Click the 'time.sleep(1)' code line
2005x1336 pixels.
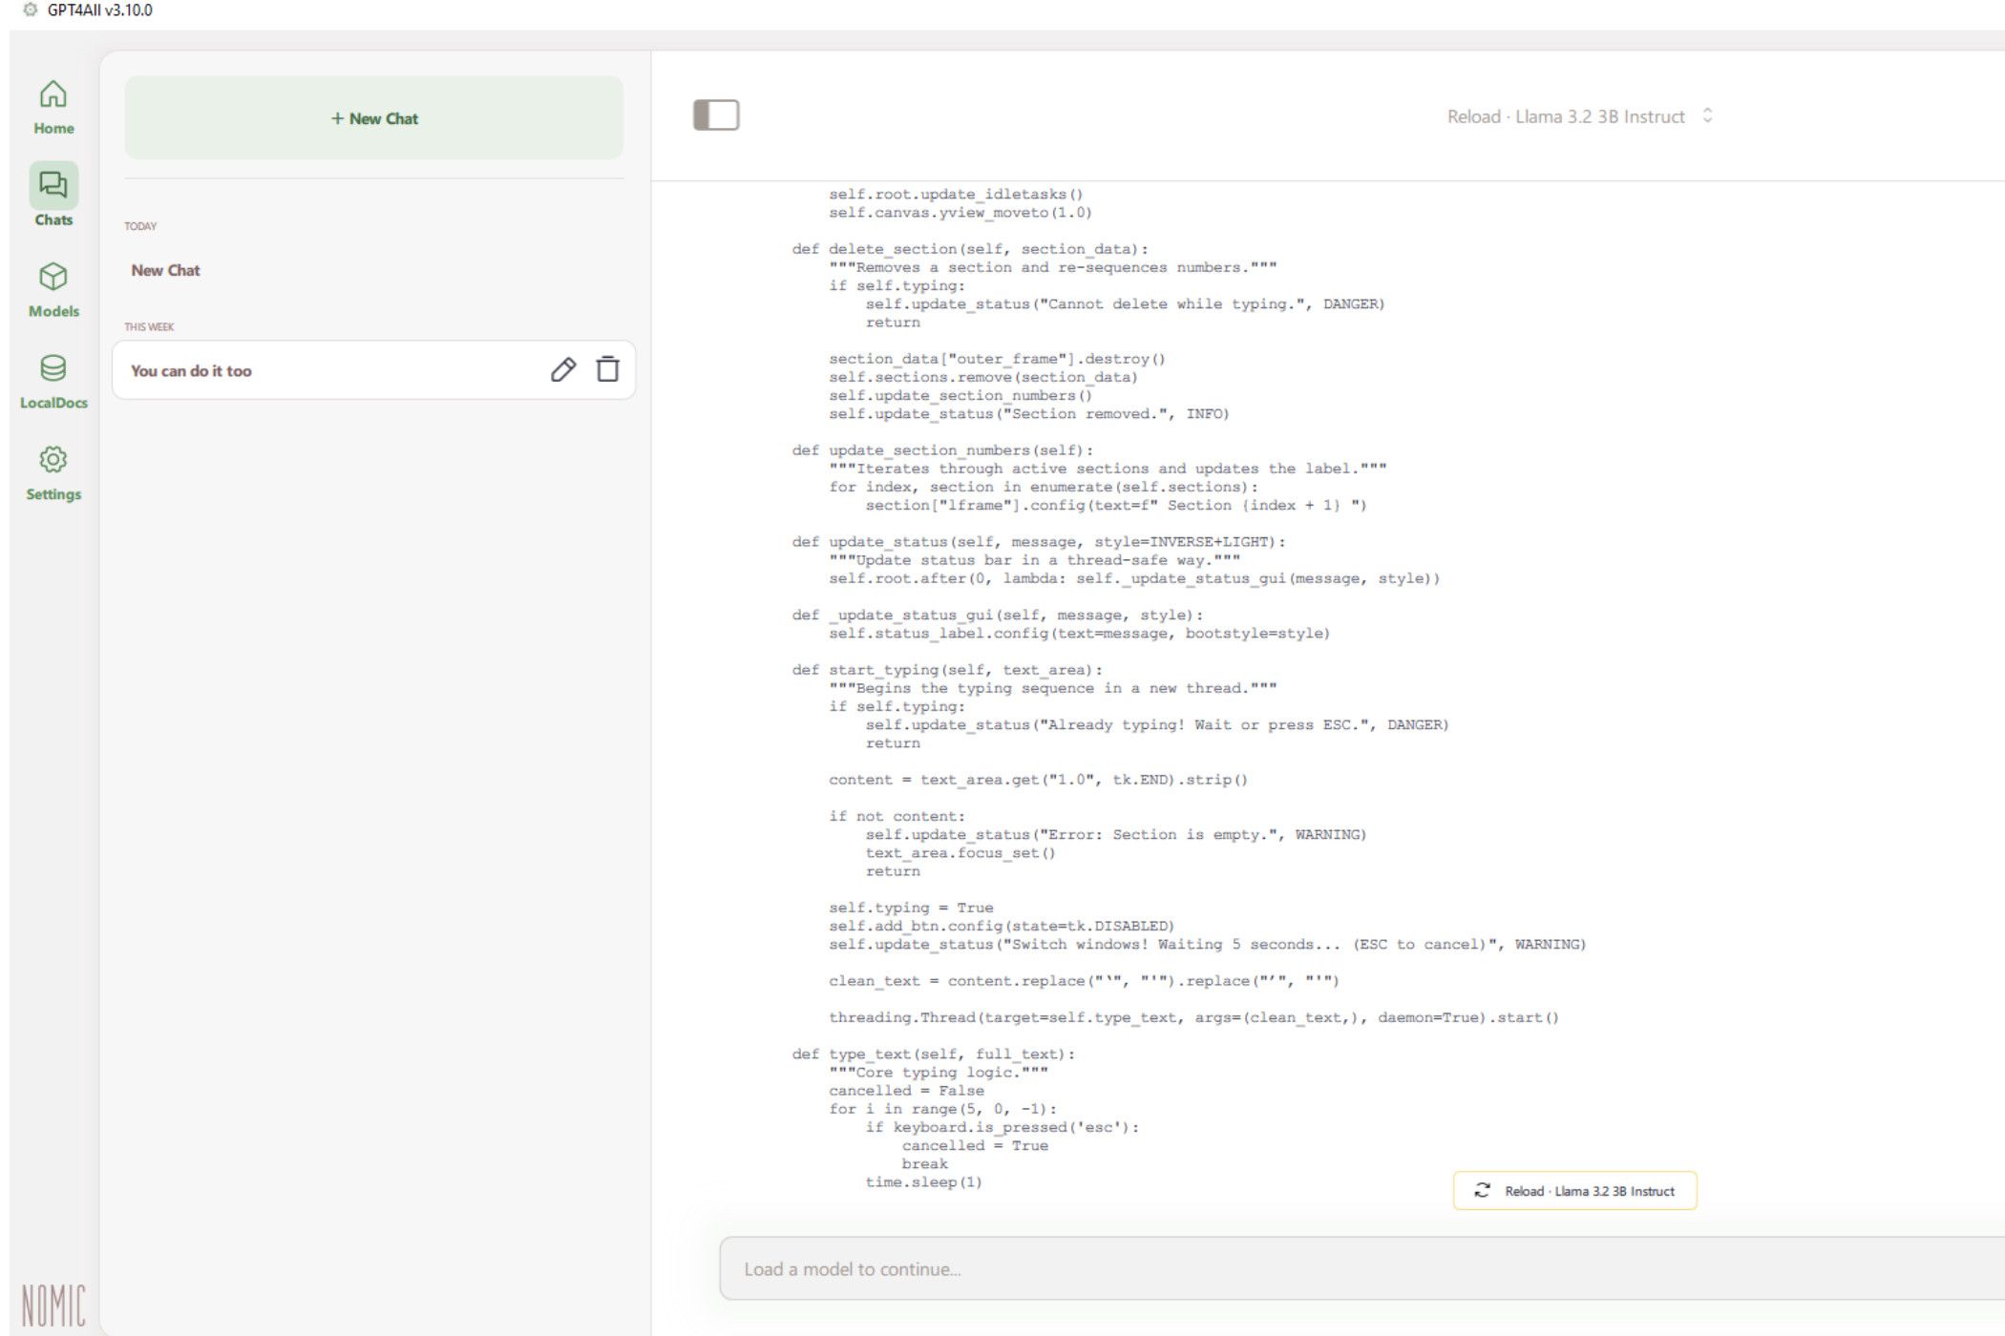924,1182
